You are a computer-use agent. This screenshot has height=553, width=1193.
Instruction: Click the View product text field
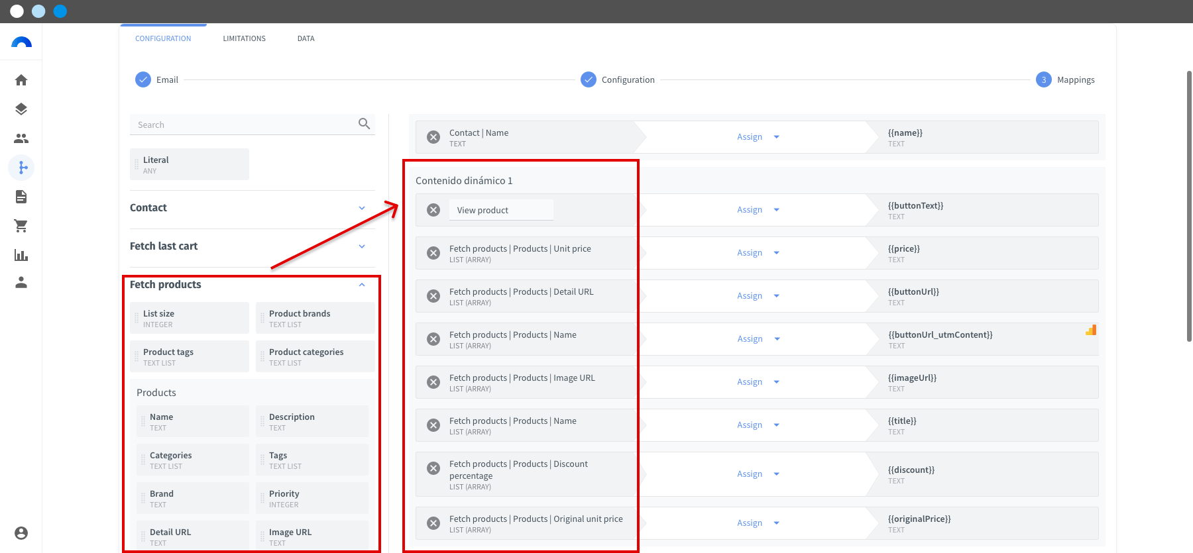tap(501, 210)
